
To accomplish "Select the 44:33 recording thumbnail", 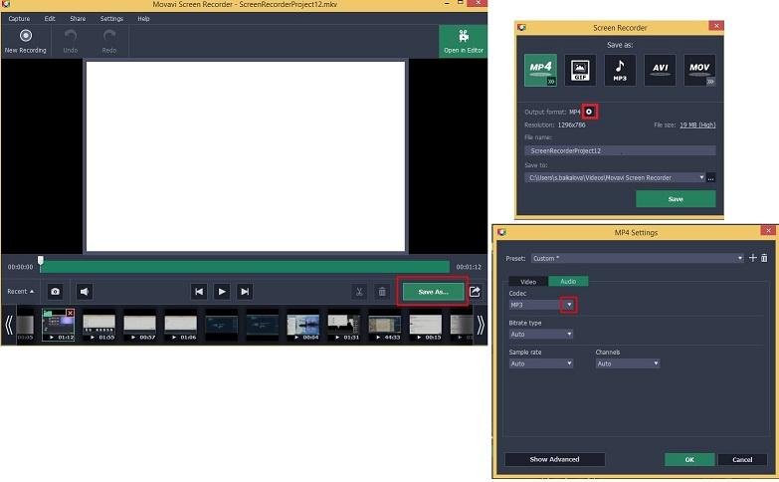I will pyautogui.click(x=385, y=327).
